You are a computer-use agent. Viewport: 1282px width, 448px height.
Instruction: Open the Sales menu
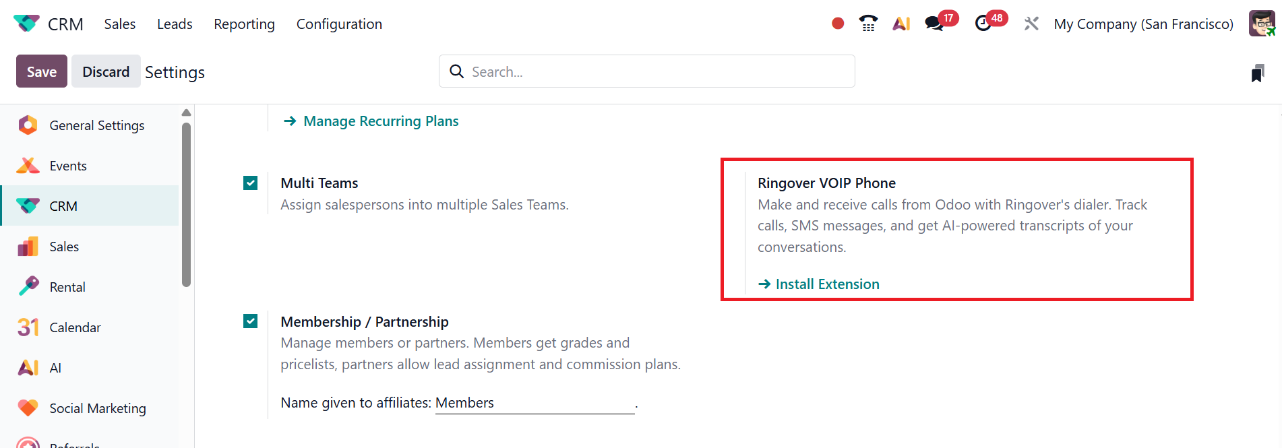[119, 24]
